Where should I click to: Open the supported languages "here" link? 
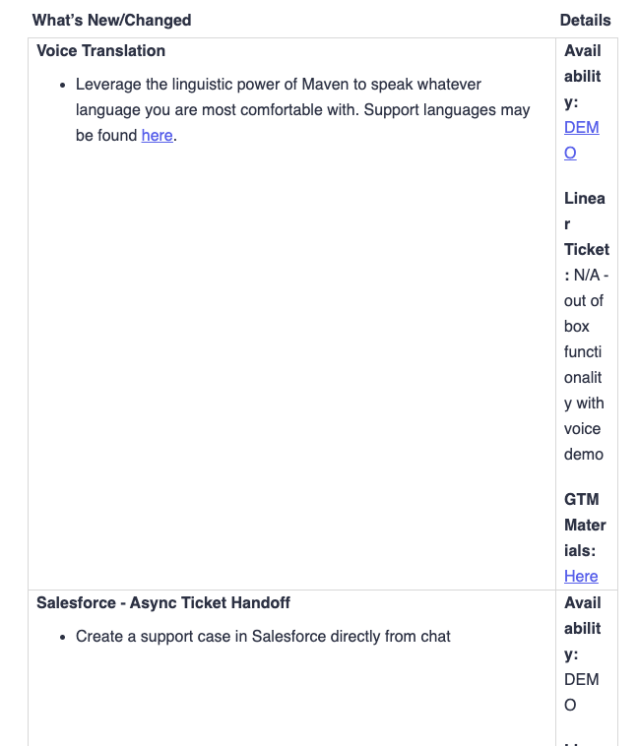point(157,136)
